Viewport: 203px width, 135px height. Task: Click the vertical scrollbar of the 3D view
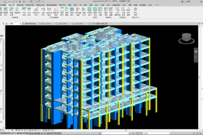[x=199, y=77]
